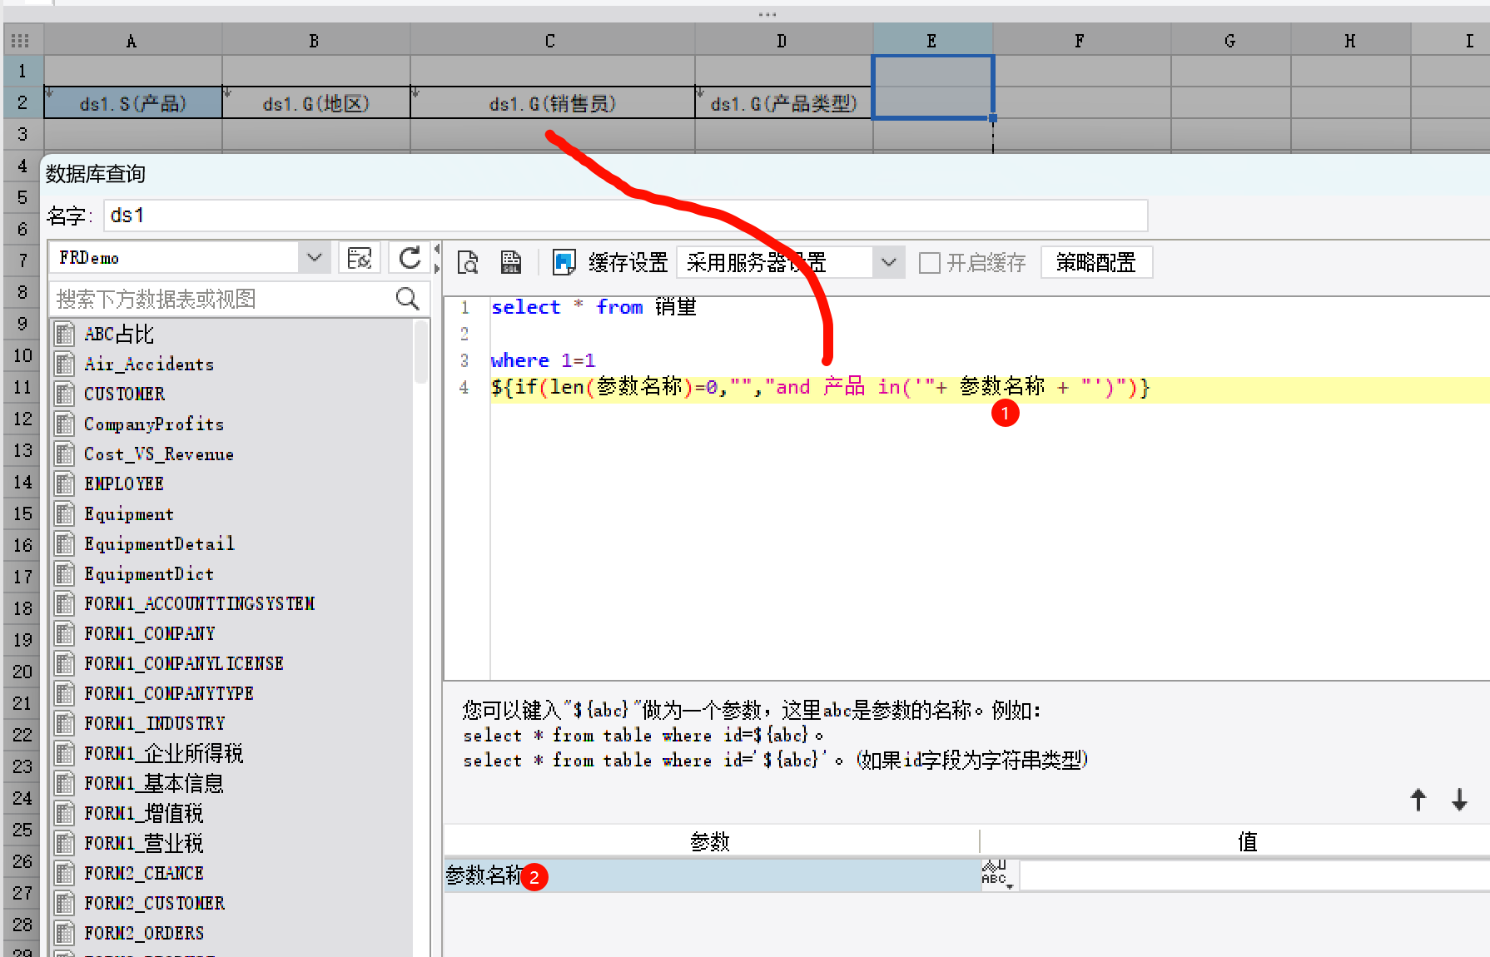This screenshot has width=1490, height=957.
Task: Click cell ds1.G(销售员)
Action: [553, 103]
